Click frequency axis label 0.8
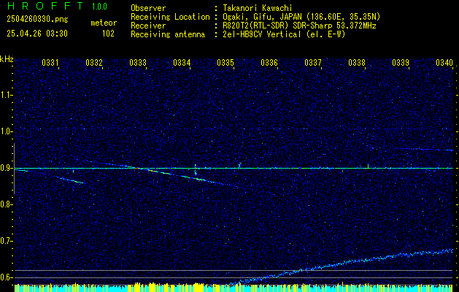This screenshot has width=459, height=292. pos(6,204)
